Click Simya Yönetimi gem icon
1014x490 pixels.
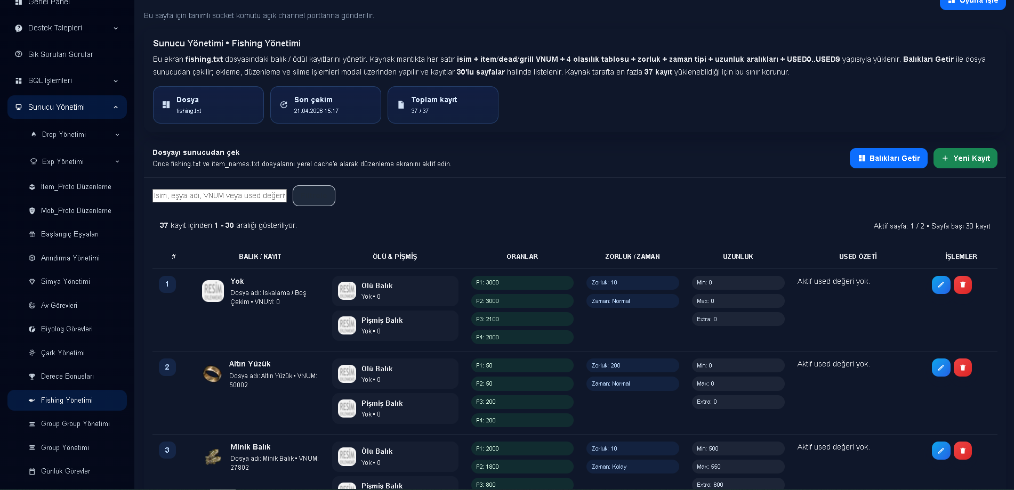(x=32, y=282)
